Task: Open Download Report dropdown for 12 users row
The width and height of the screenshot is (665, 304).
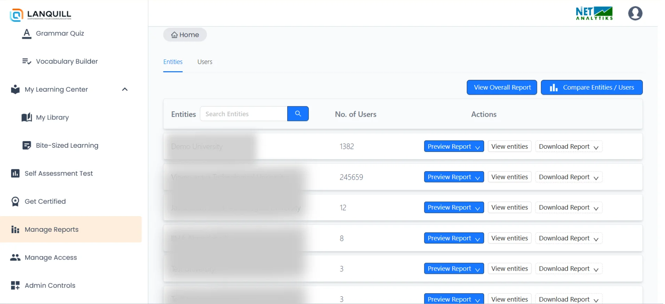Action: click(x=569, y=207)
